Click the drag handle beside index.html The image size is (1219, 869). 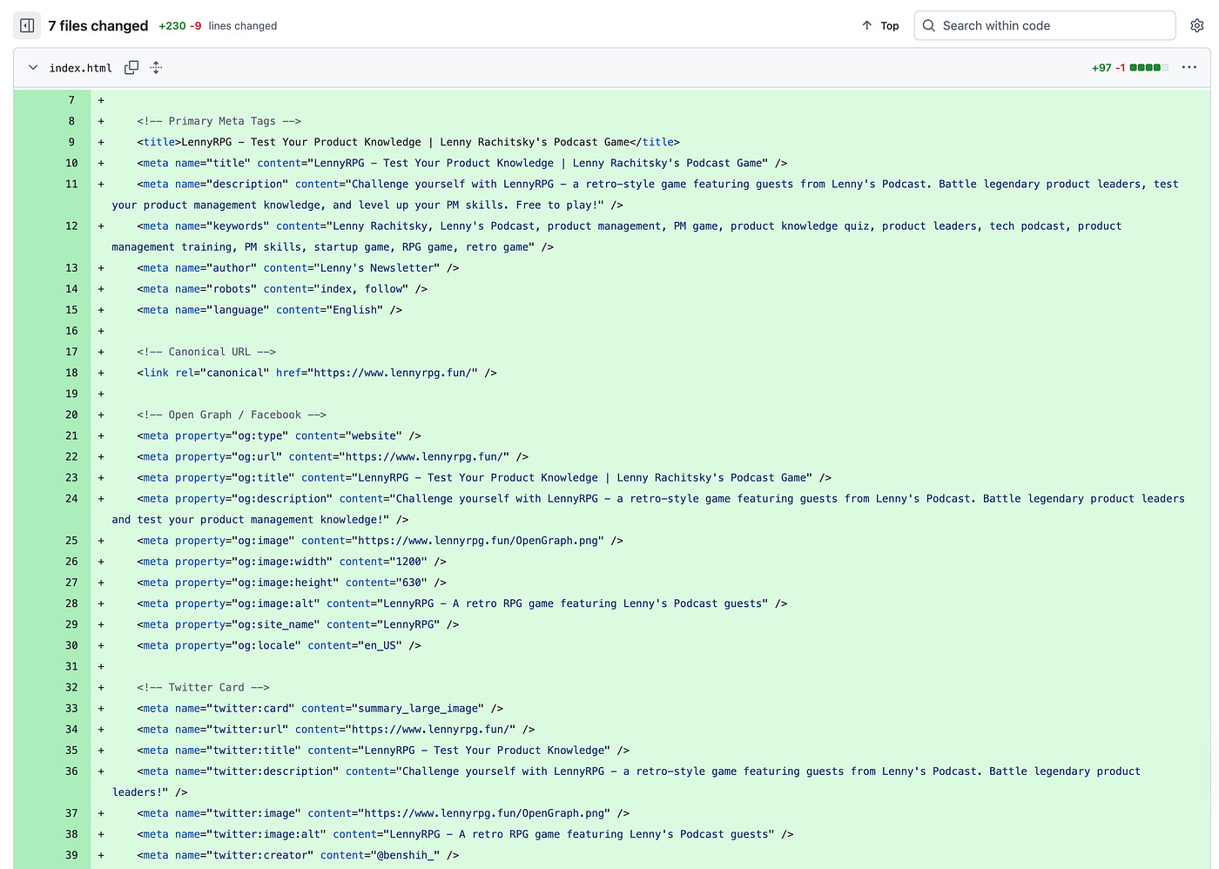tap(156, 67)
